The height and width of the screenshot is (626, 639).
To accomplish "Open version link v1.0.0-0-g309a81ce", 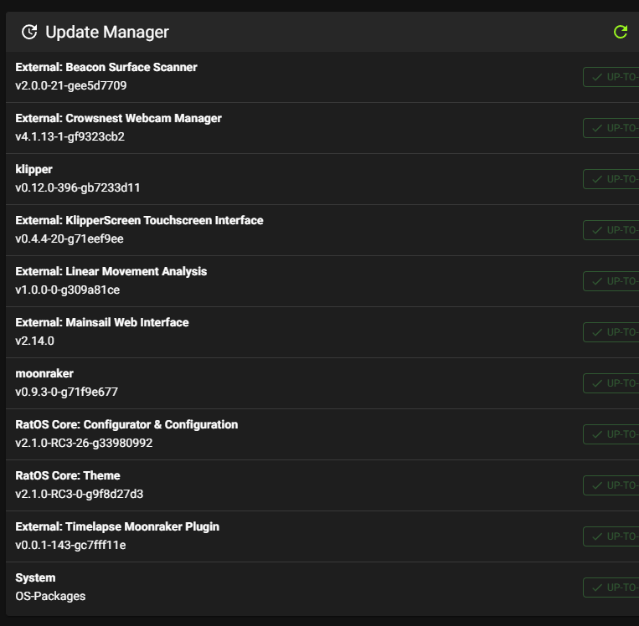I will pyautogui.click(x=68, y=290).
